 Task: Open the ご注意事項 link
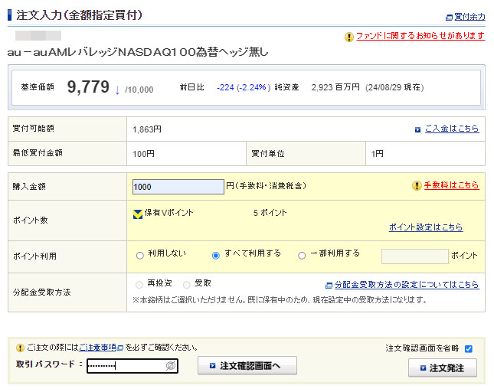101,348
